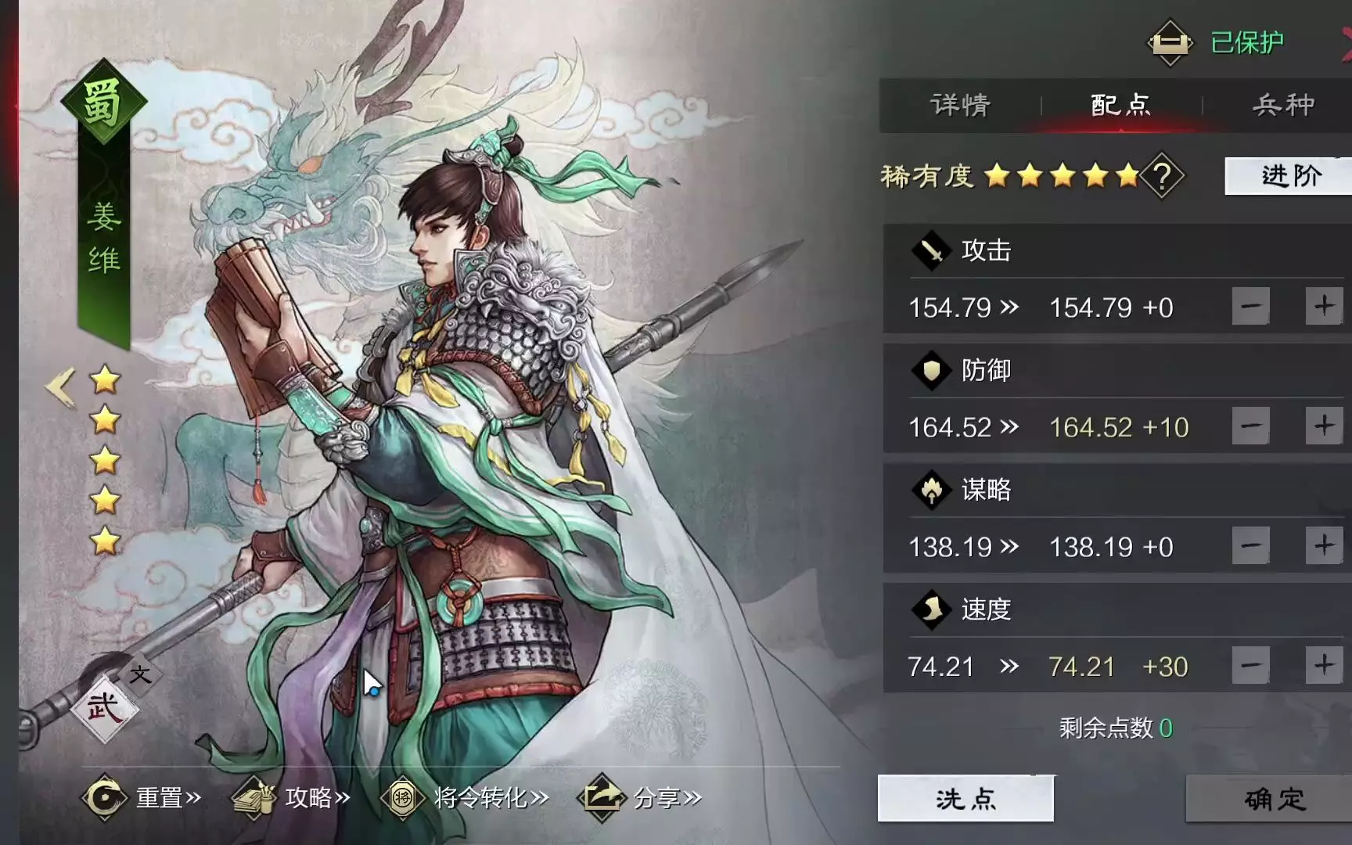Screen dimensions: 1352x845
Task: Toggle the 武 martial mode badge
Action: (104, 708)
